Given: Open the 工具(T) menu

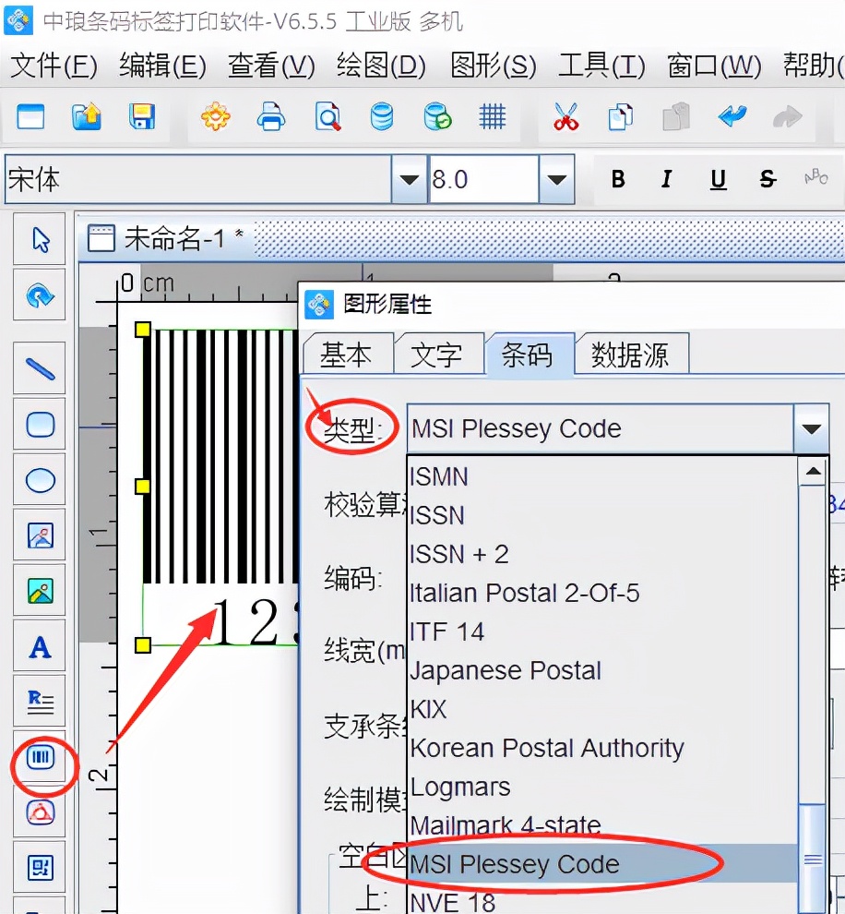Looking at the screenshot, I should 601,66.
